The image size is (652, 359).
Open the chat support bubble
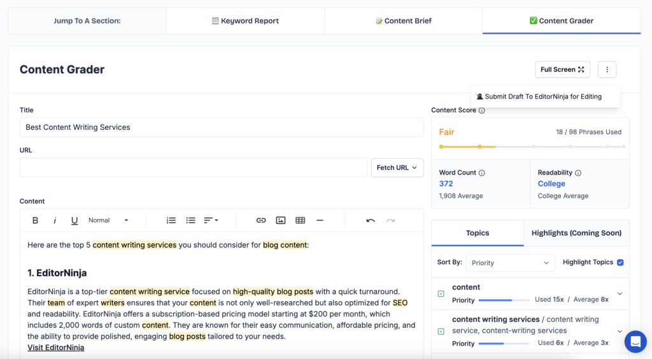[635, 342]
